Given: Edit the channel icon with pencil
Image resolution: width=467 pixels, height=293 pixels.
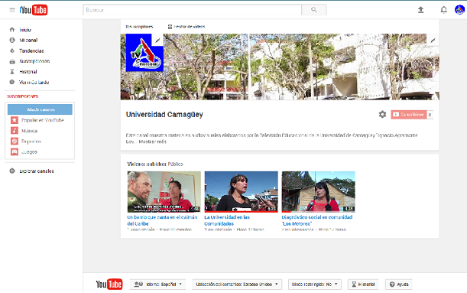Looking at the screenshot, I should (x=158, y=40).
